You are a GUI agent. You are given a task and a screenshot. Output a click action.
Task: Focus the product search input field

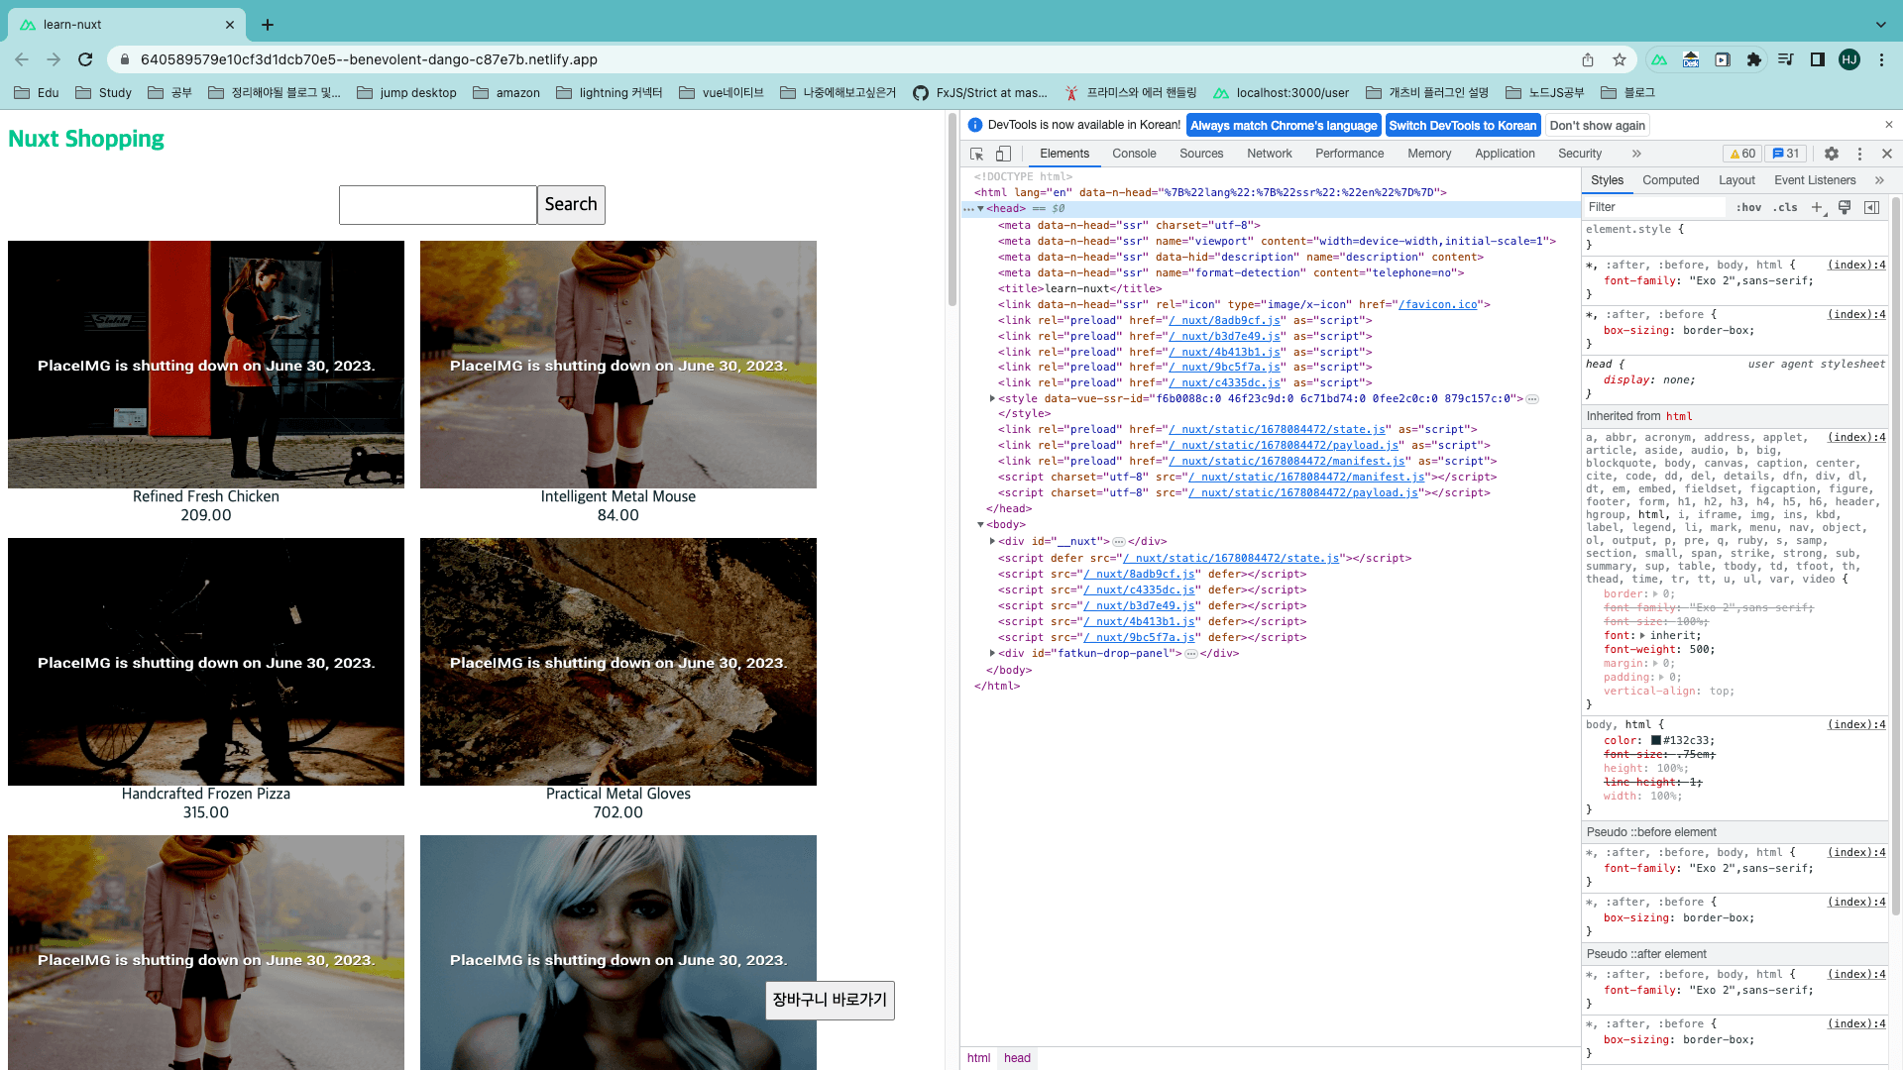pyautogui.click(x=438, y=204)
